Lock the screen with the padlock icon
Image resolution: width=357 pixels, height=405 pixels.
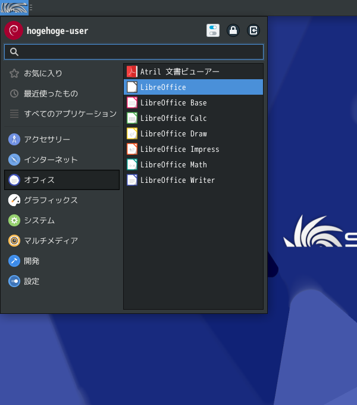point(233,30)
